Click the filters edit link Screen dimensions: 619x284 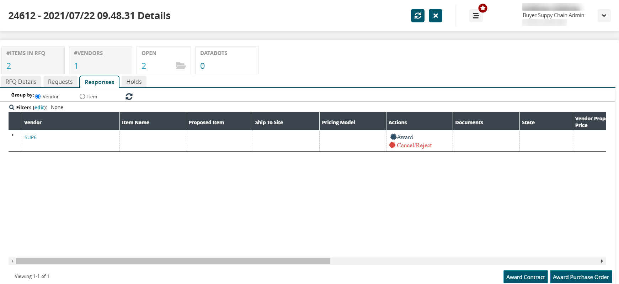(39, 108)
